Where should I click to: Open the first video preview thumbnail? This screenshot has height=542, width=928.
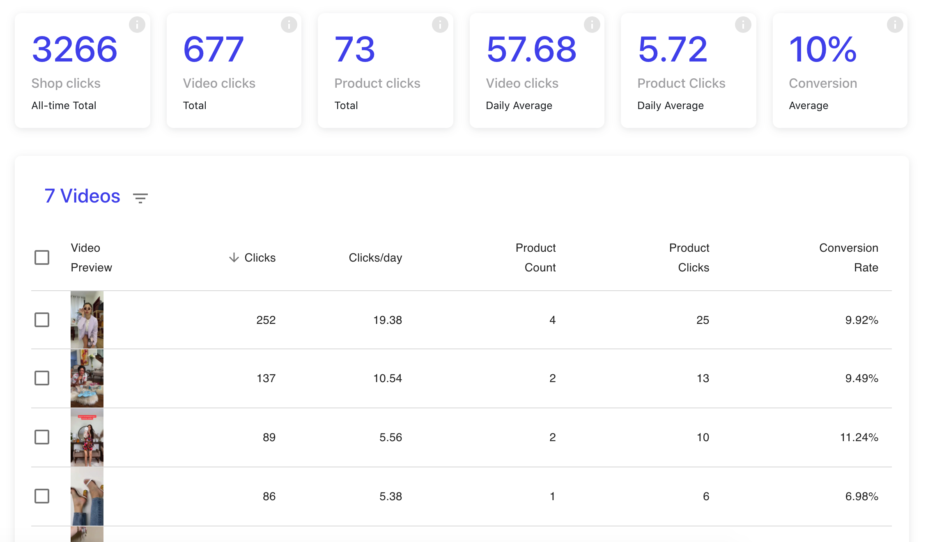[87, 320]
